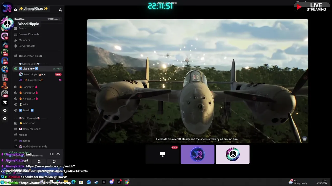Open Google Chrome from the taskbar
The height and width of the screenshot is (186, 332).
[x=127, y=182]
